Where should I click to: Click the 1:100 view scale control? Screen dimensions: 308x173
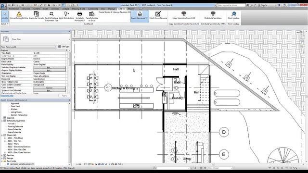pyautogui.click(x=78, y=164)
